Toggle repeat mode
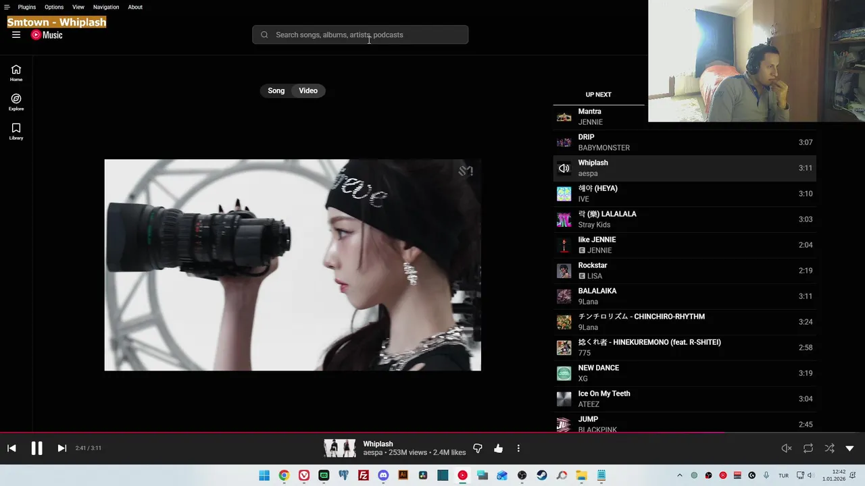 pyautogui.click(x=808, y=448)
